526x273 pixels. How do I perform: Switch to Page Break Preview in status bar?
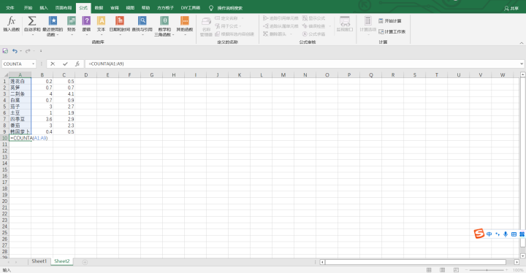[x=456, y=270]
